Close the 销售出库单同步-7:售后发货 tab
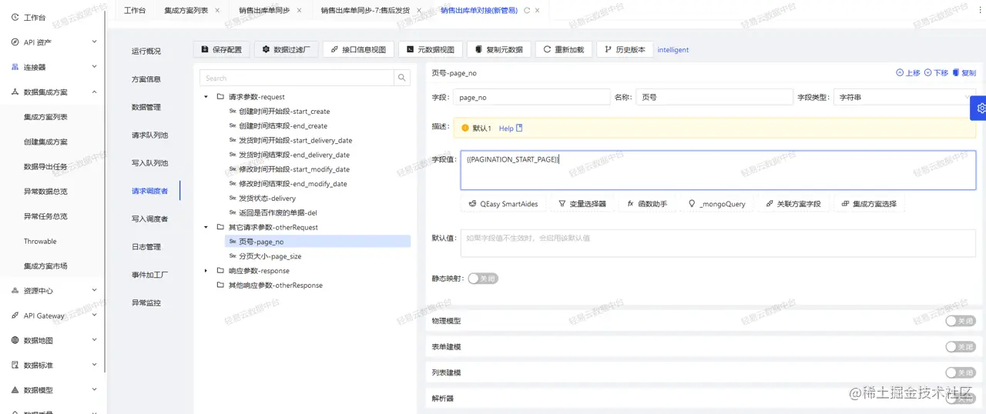The image size is (986, 414). tap(419, 10)
